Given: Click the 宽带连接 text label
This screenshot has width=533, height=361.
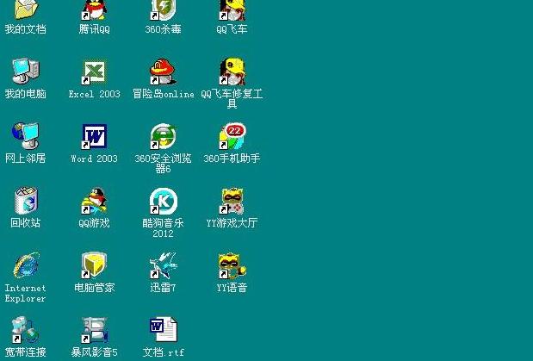Looking at the screenshot, I should (x=26, y=352).
